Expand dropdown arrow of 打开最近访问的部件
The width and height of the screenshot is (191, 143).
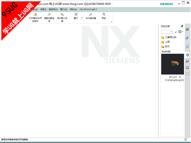[x=41, y=18]
